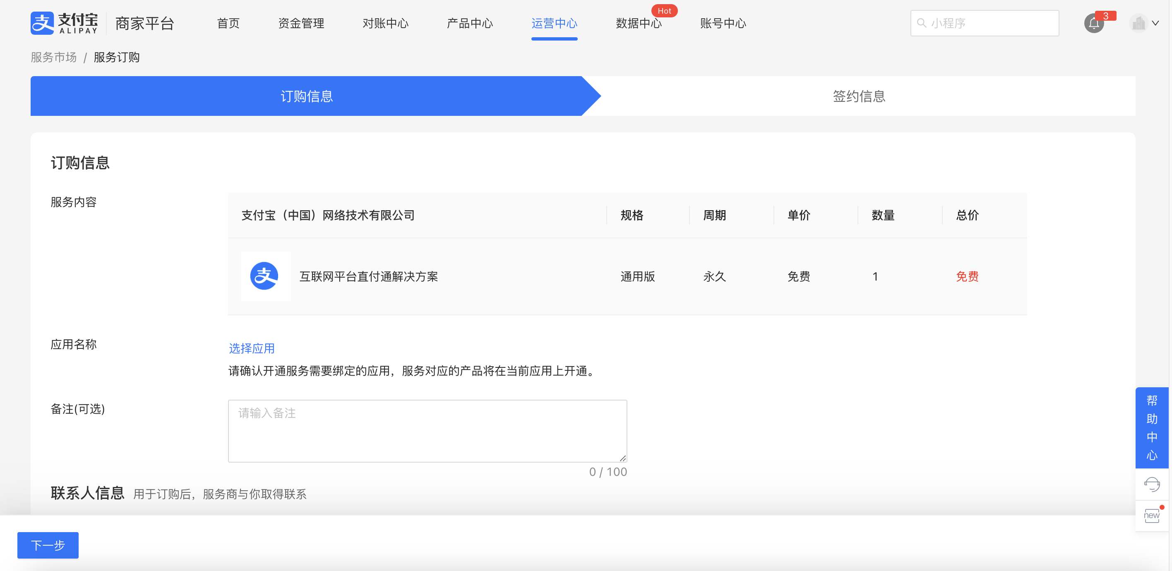Viewport: 1172px width, 571px height.
Task: Open the 首页 menu item
Action: [228, 23]
